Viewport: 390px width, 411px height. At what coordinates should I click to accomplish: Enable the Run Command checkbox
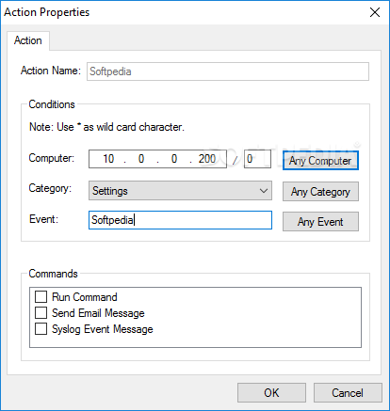[x=41, y=296]
